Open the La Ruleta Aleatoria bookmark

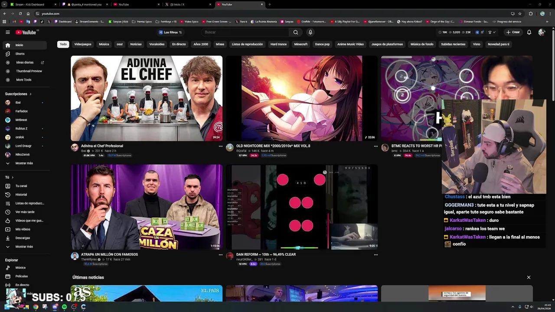[264, 21]
